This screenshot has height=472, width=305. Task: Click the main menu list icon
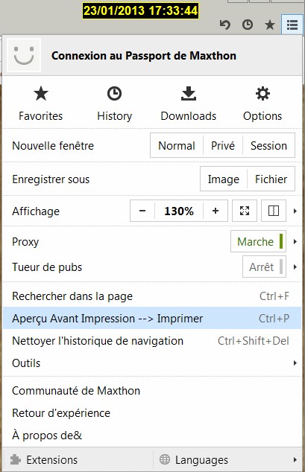click(x=292, y=25)
